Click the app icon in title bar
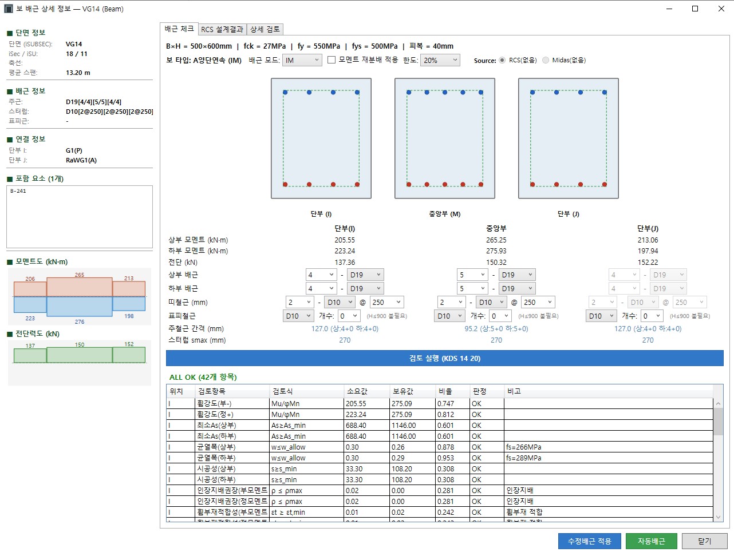 (9, 9)
